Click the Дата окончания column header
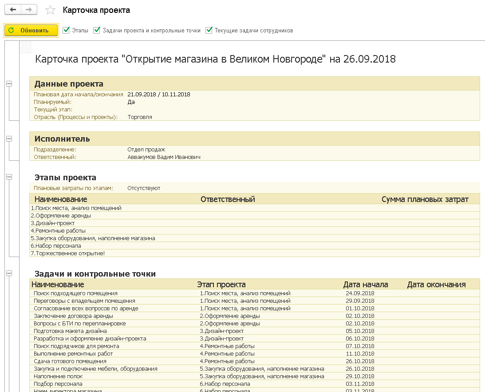The height and width of the screenshot is (392, 485). point(436,285)
